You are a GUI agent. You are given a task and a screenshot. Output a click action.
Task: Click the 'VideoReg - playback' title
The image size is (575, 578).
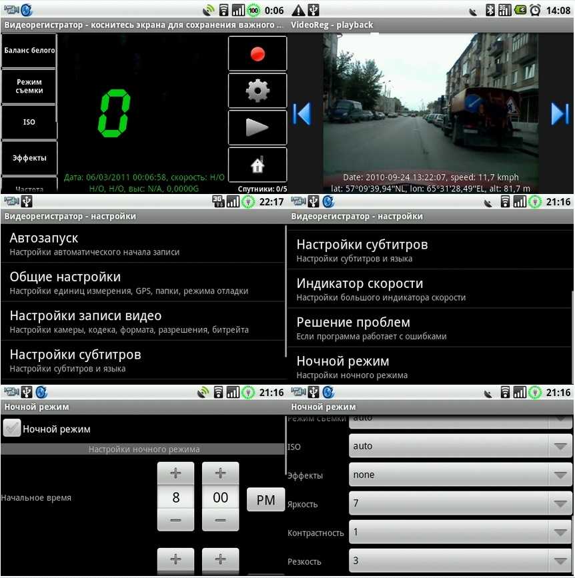(332, 25)
